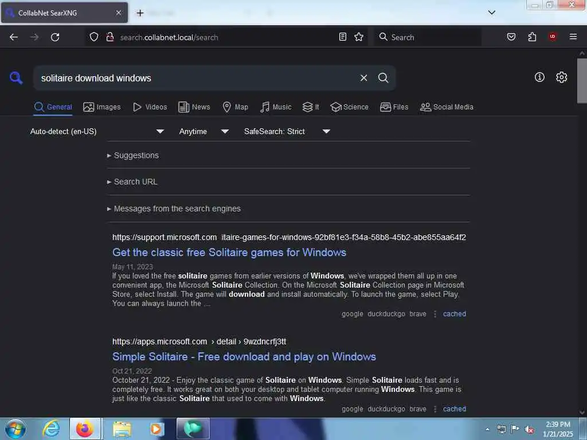This screenshot has height=440, width=587.
Task: Open Windows Explorer folder on taskbar
Action: [x=122, y=429]
